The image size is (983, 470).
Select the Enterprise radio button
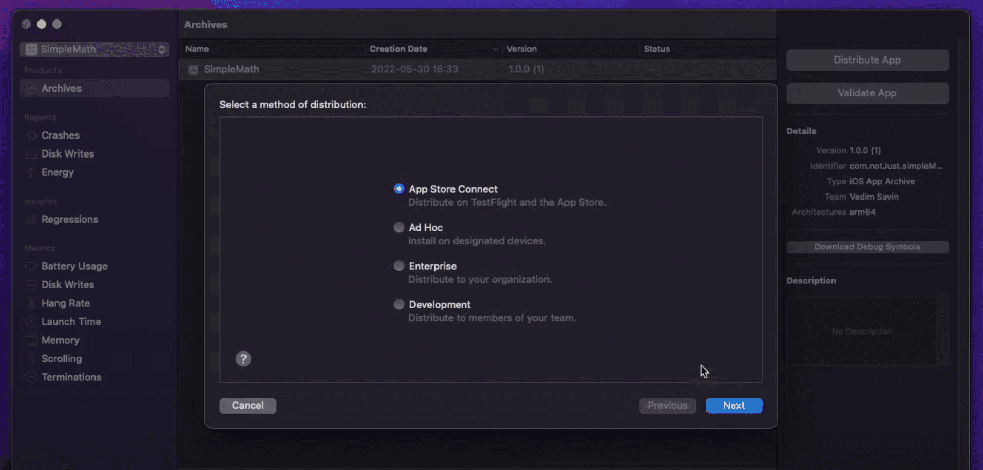click(x=399, y=266)
